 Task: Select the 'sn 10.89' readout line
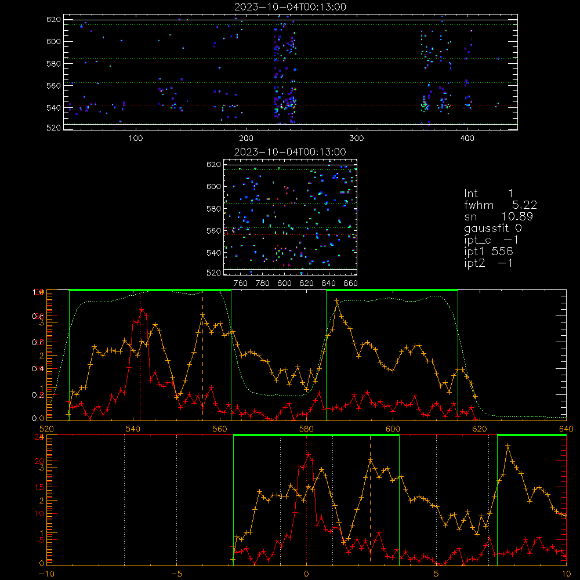pyautogui.click(x=499, y=216)
